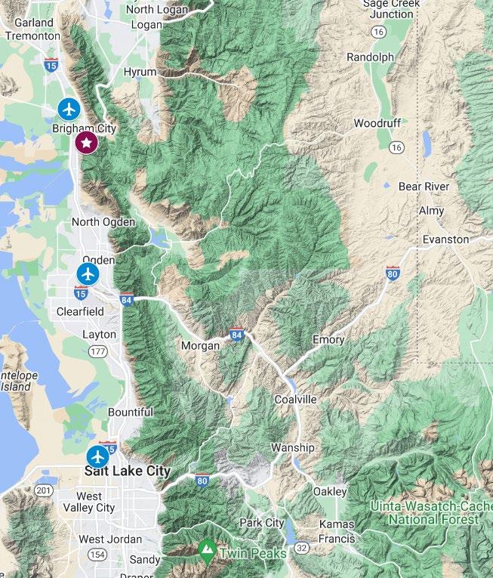Screen dimensions: 493x578
Task: Click the Park City label
Action: coord(262,522)
